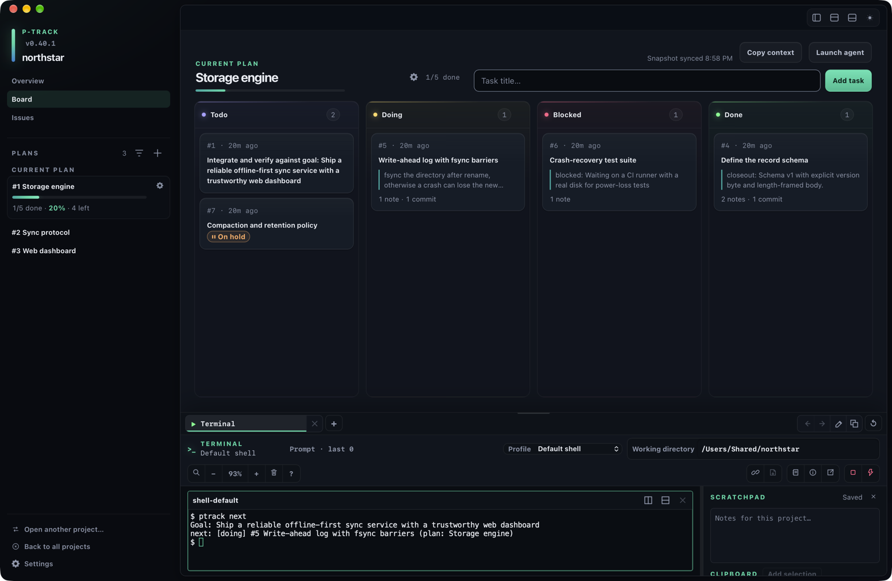Viewport: 892px width, 581px height.
Task: Close the Scratchpad panel
Action: [874, 497]
